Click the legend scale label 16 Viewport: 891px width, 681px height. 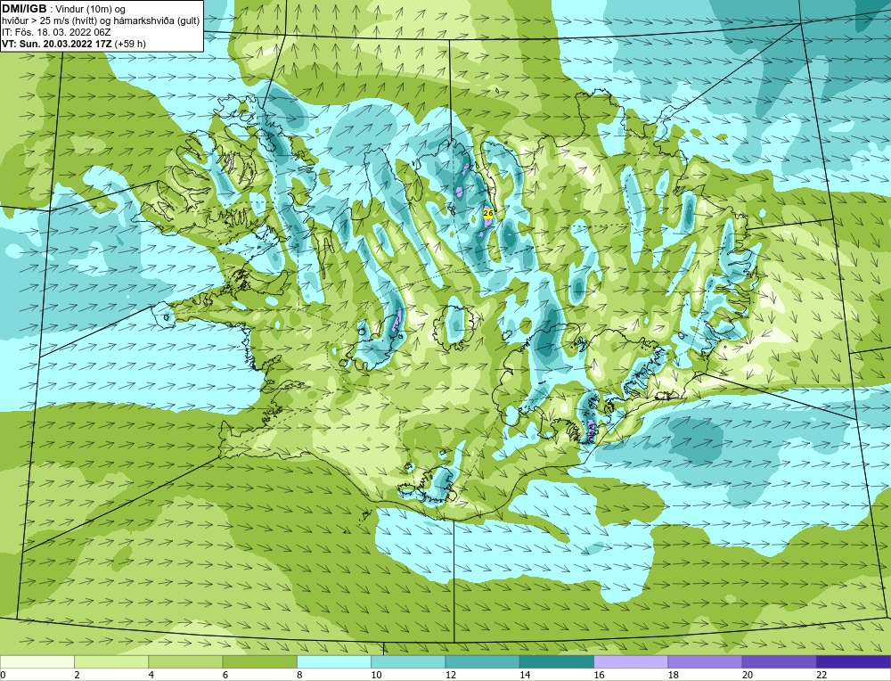[599, 675]
